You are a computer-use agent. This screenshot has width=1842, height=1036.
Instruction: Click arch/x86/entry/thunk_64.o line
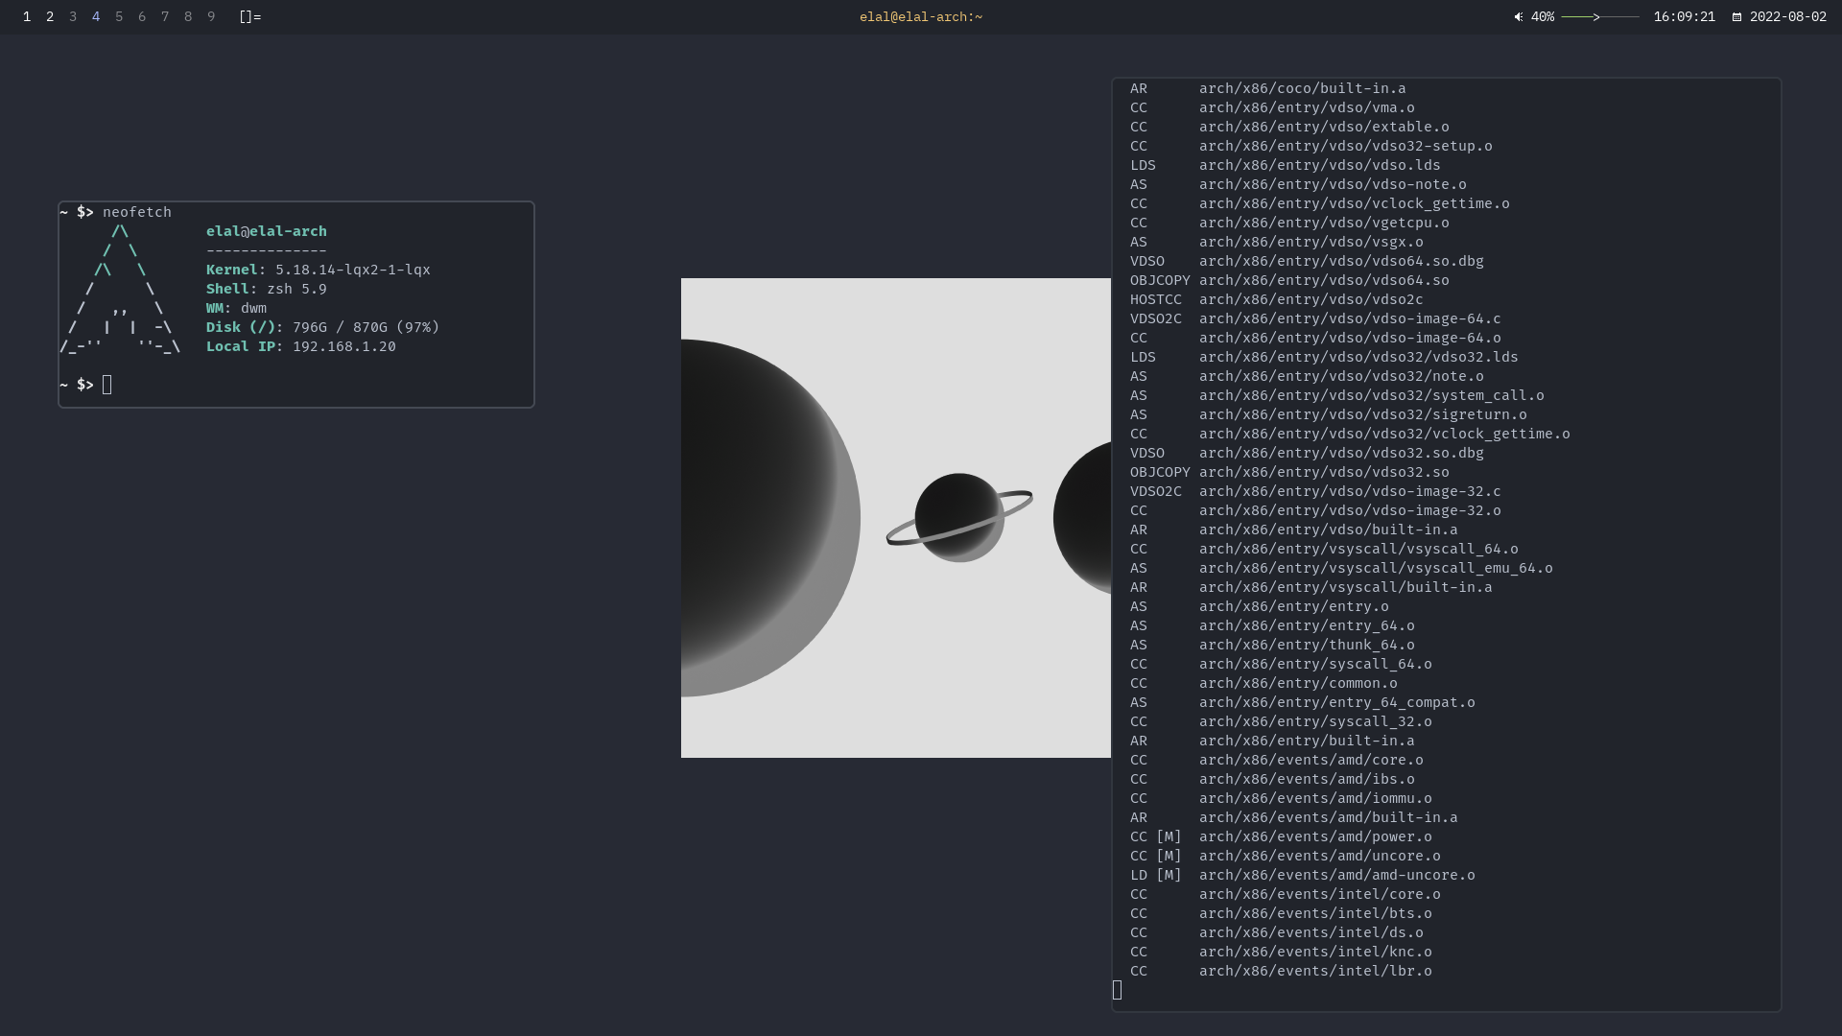[1272, 645]
